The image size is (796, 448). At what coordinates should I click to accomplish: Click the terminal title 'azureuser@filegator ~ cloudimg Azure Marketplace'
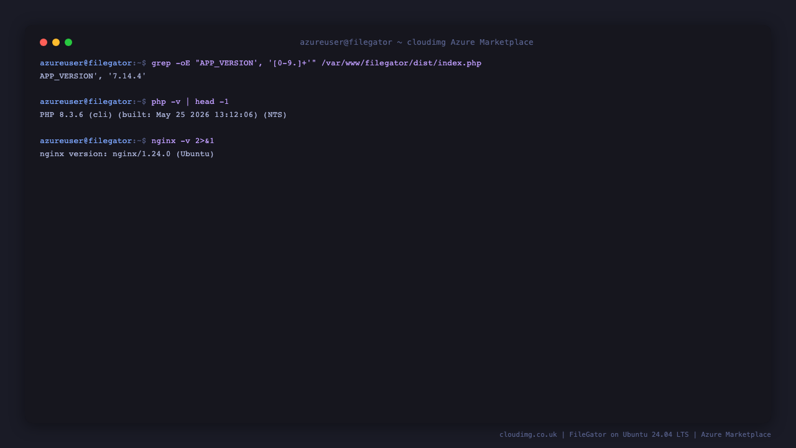click(x=417, y=42)
